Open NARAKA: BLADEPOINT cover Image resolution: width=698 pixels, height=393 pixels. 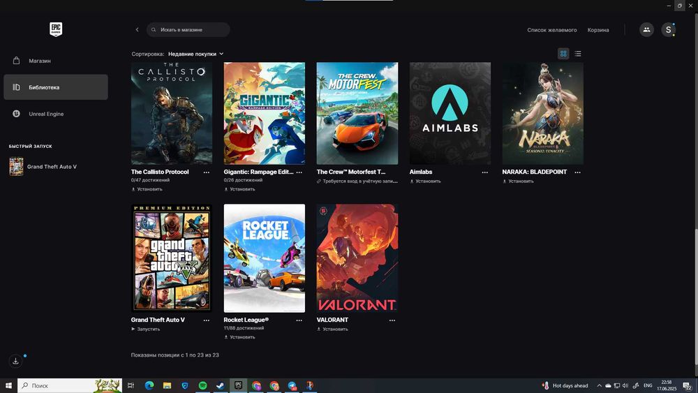click(x=542, y=114)
